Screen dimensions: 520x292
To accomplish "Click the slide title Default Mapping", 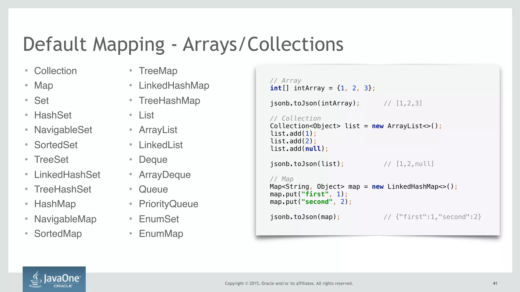I will coord(183,44).
